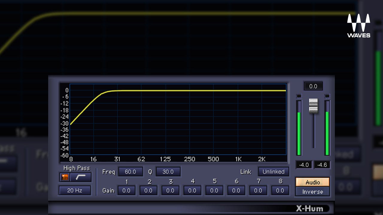Click the Freq value field showing 60.0
The width and height of the screenshot is (383, 215).
coord(130,172)
